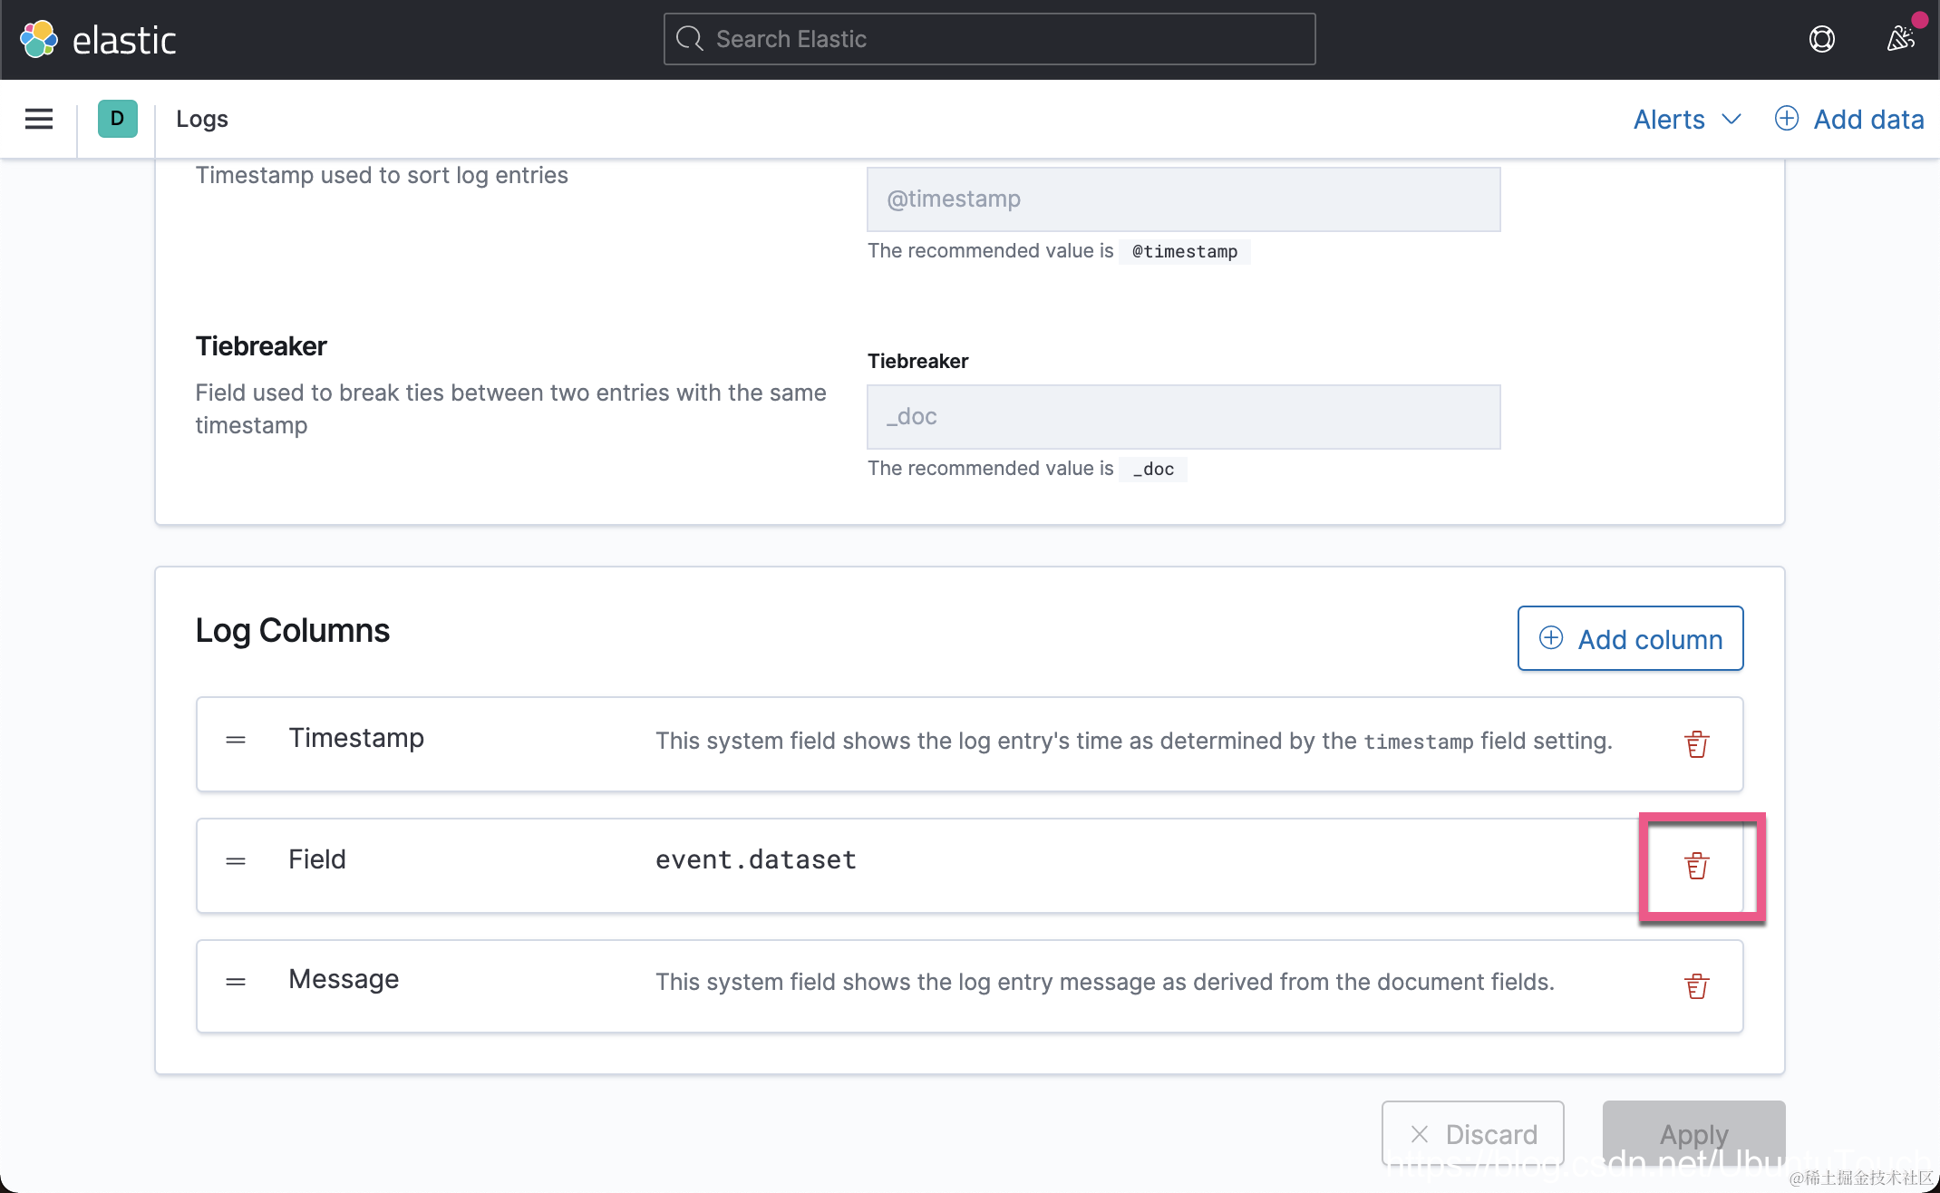Open the Logs breadcrumb

pyautogui.click(x=201, y=119)
